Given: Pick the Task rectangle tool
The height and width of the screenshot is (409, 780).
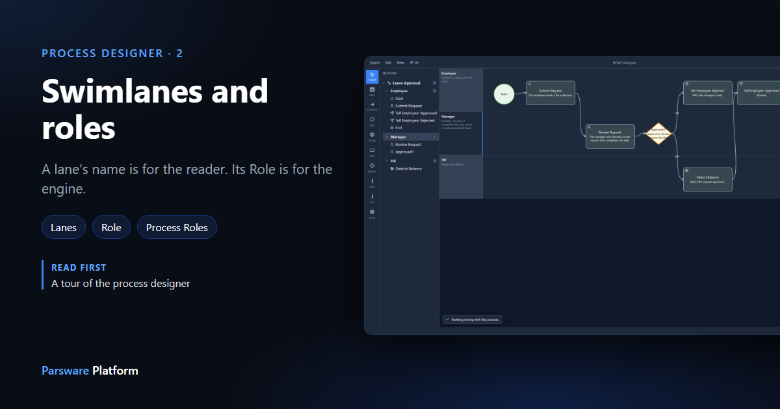Looking at the screenshot, I should coord(372,153).
